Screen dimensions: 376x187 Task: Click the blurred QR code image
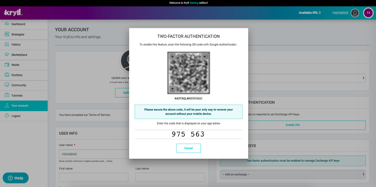[189, 73]
